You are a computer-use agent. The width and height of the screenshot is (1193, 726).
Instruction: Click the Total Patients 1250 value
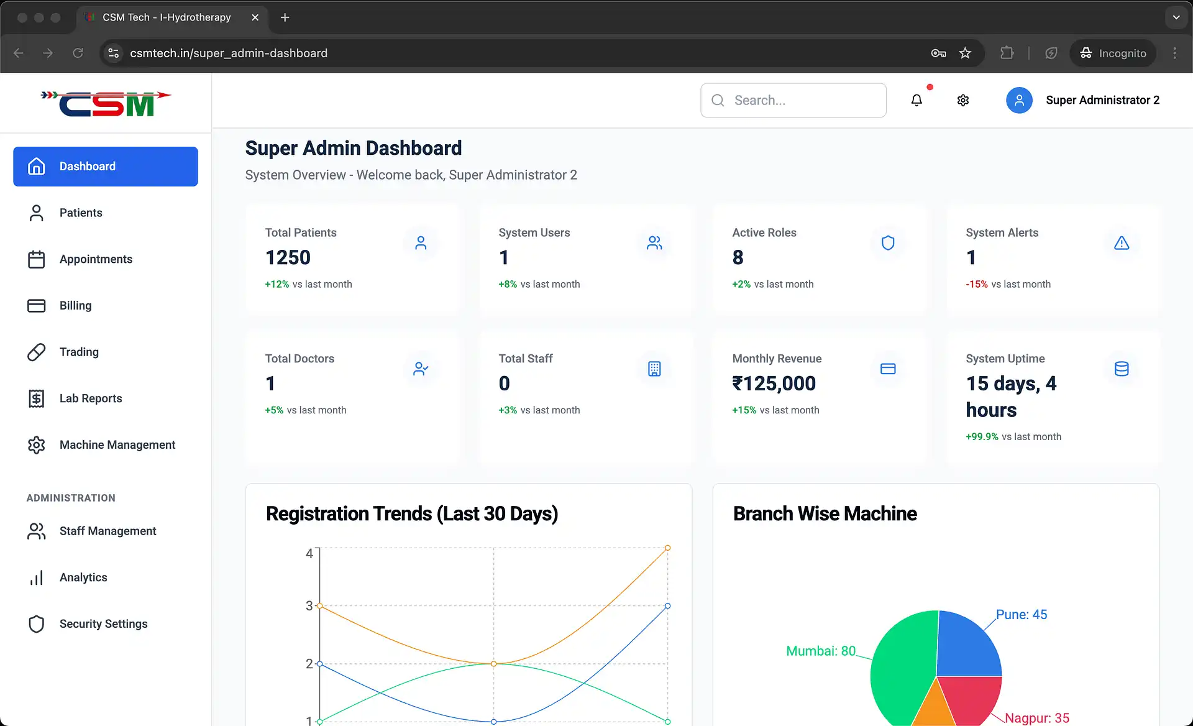[x=288, y=257]
